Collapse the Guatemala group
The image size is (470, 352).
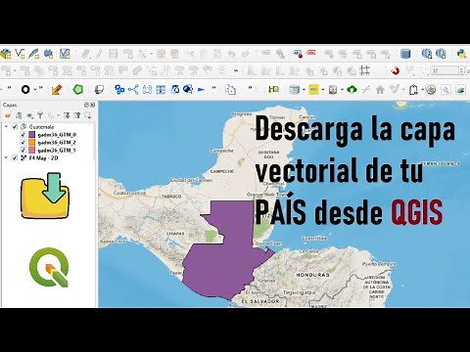click(6, 127)
